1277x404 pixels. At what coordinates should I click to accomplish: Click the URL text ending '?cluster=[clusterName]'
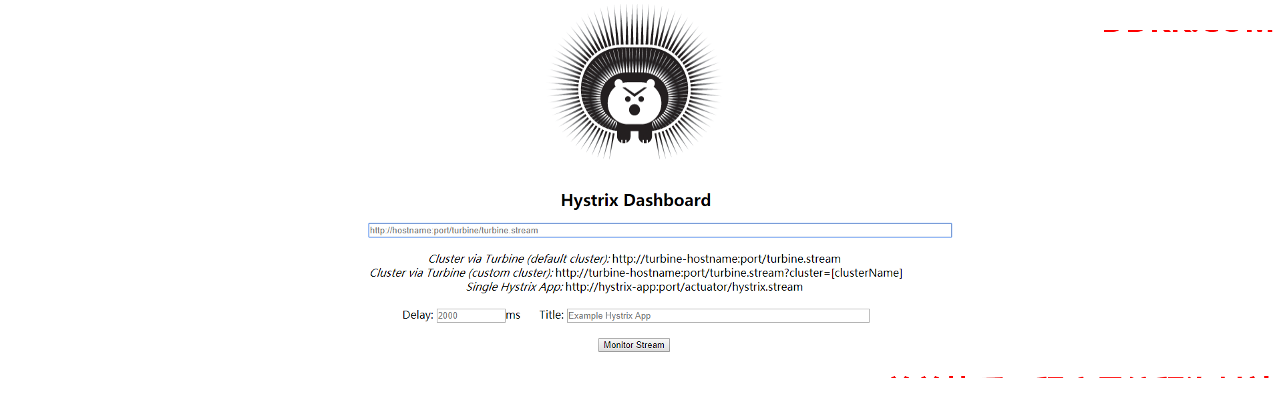[729, 273]
